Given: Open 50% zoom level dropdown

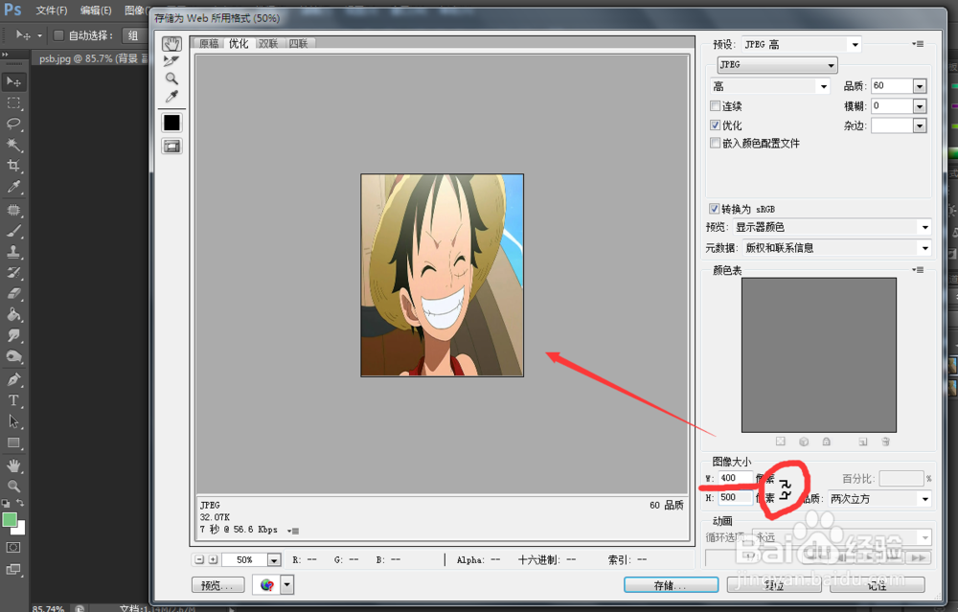Looking at the screenshot, I should [x=274, y=560].
